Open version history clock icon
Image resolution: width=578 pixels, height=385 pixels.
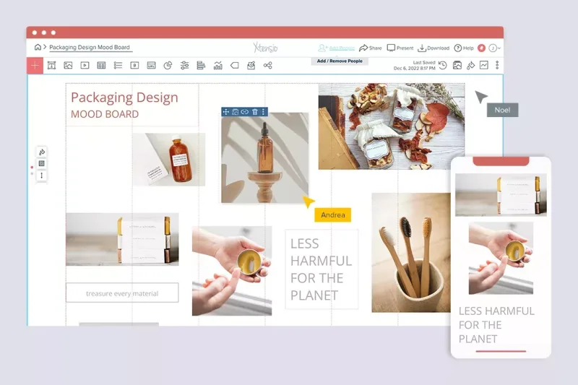pos(442,65)
